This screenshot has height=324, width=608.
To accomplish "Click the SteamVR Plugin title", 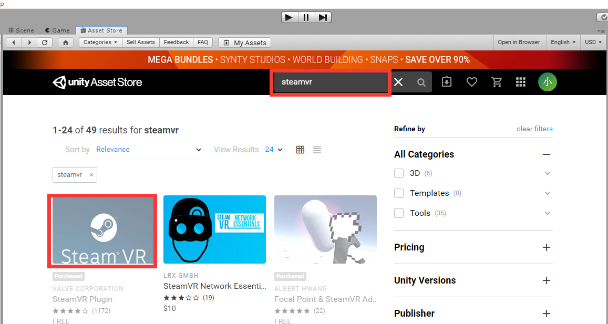I will tap(83, 299).
